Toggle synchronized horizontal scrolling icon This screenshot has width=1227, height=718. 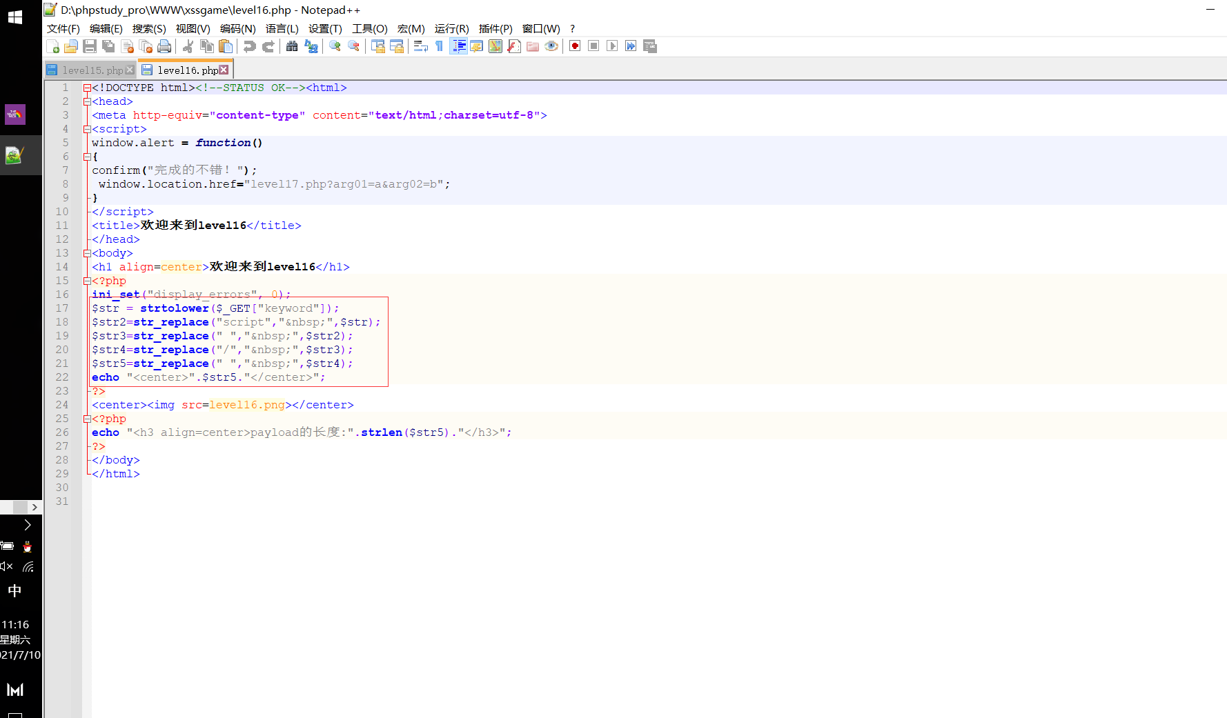pyautogui.click(x=396, y=46)
